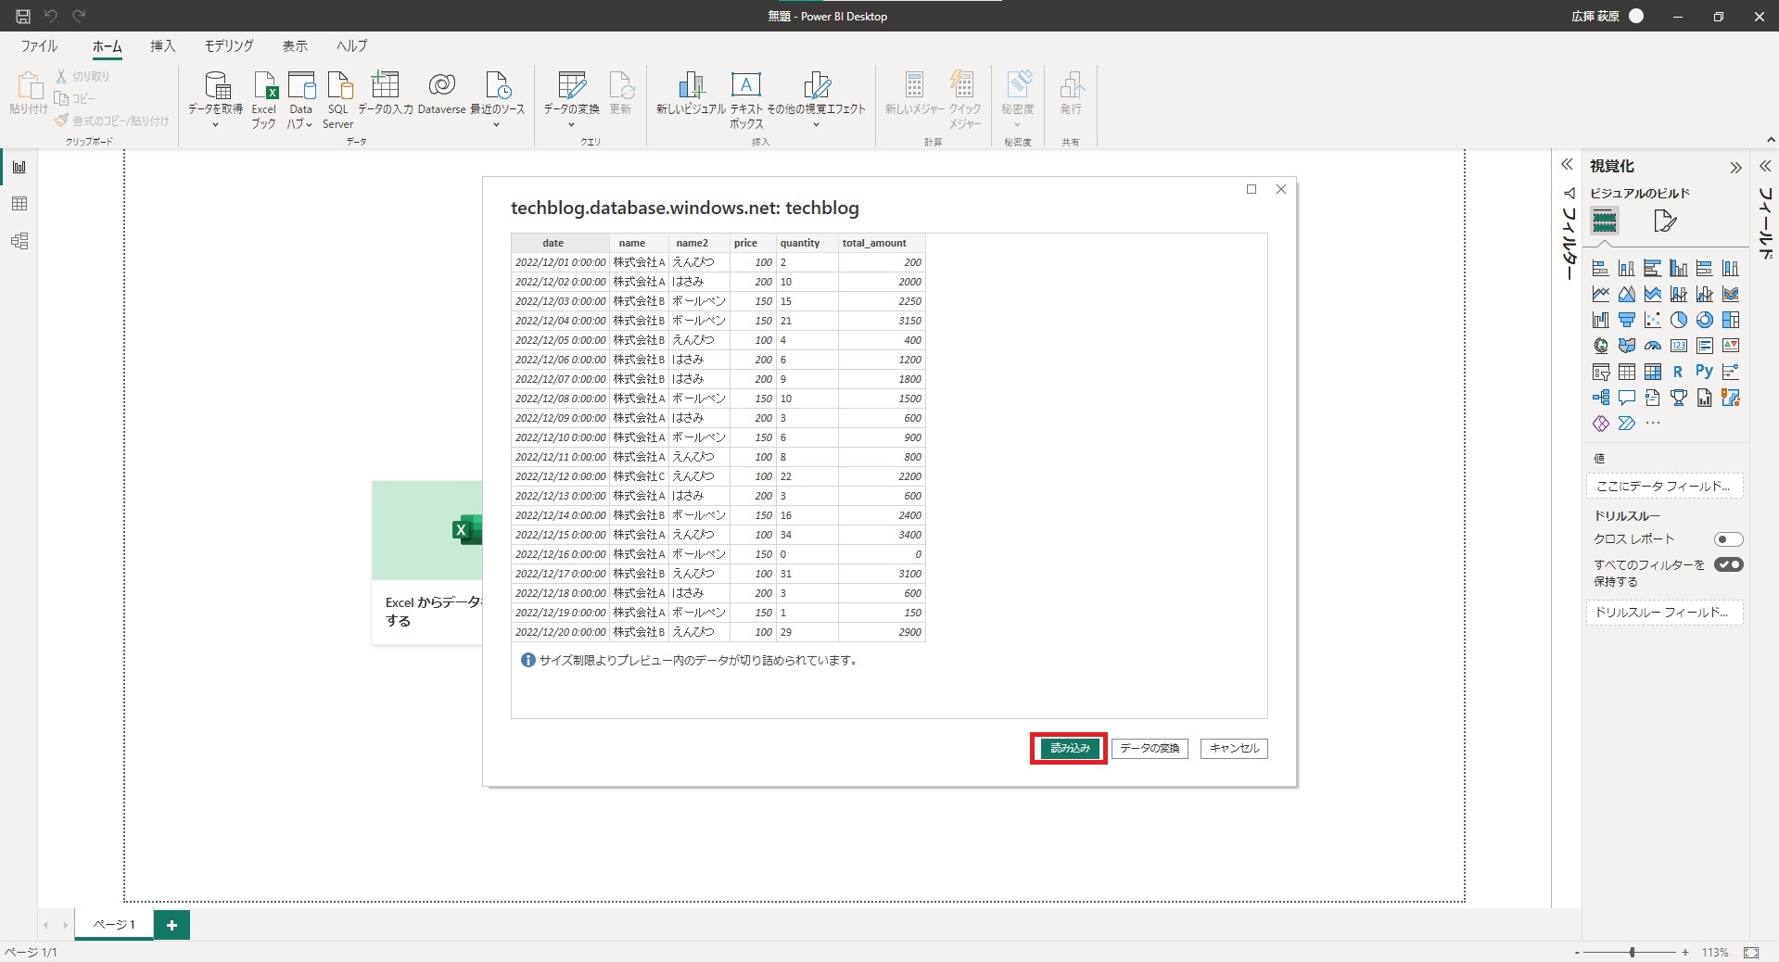The image size is (1779, 962).
Task: Open the Dataverse connector
Action: [x=441, y=94]
